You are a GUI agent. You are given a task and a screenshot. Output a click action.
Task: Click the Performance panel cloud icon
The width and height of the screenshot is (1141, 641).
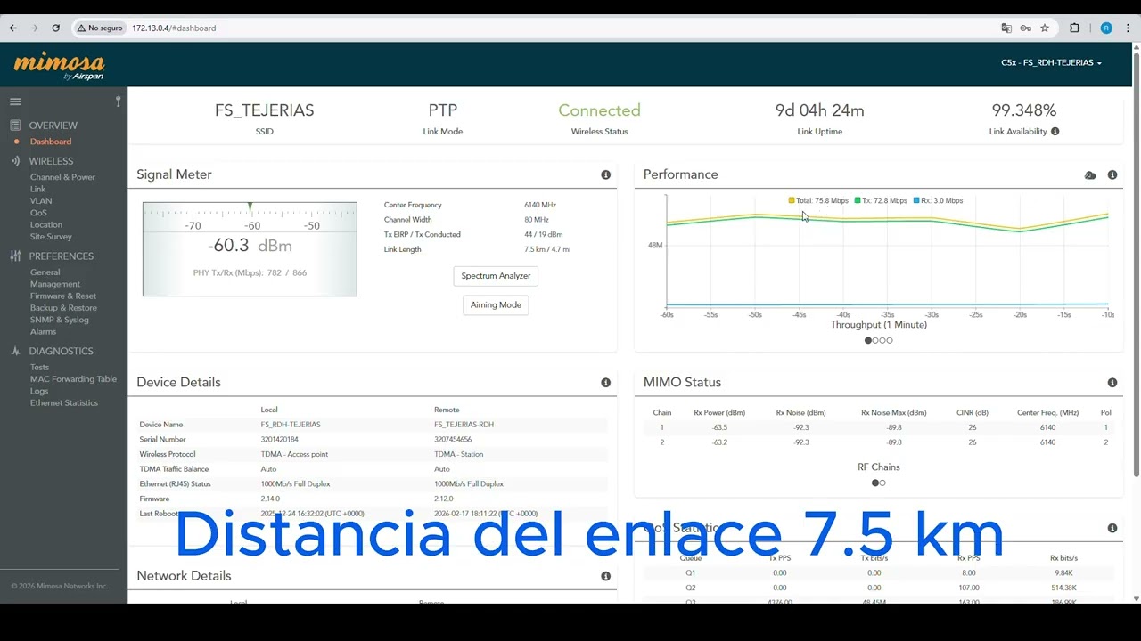1090,175
